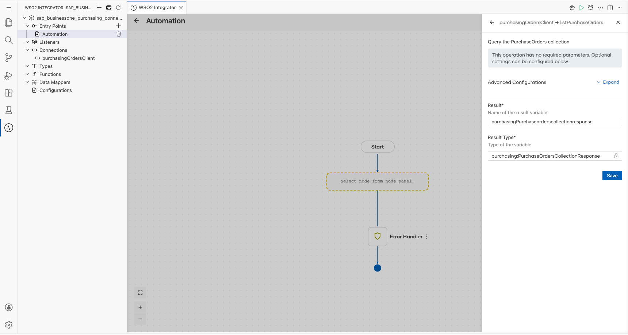Open more editor actions menu
The width and height of the screenshot is (628, 335).
pos(620,8)
